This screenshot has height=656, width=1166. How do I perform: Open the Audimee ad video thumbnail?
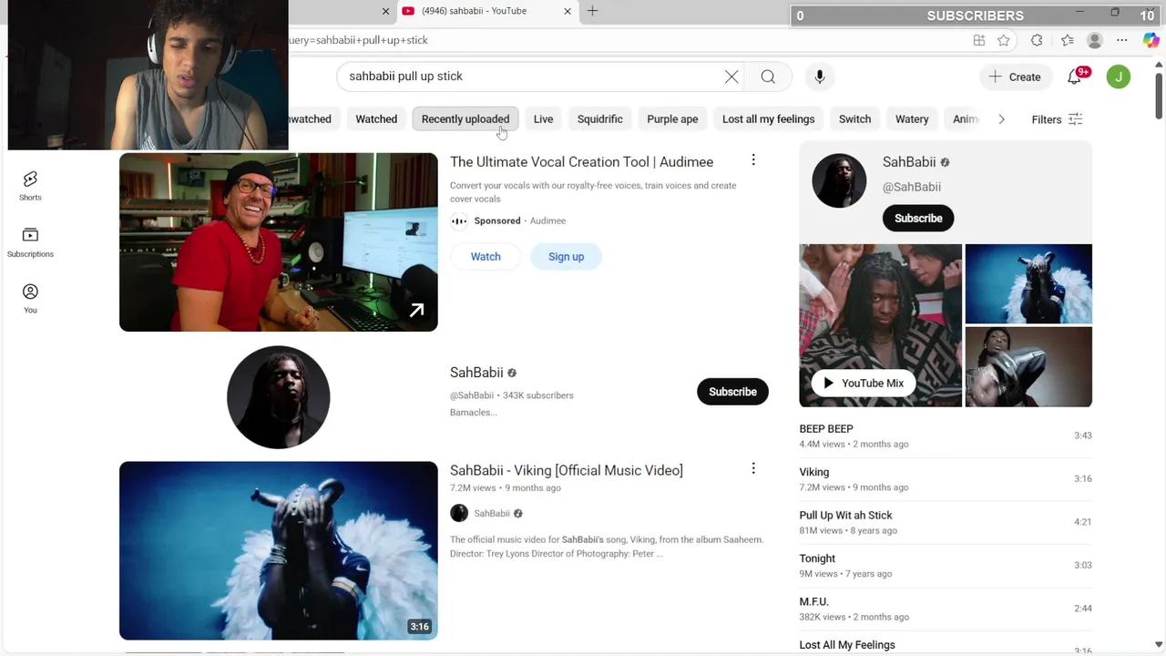click(278, 242)
